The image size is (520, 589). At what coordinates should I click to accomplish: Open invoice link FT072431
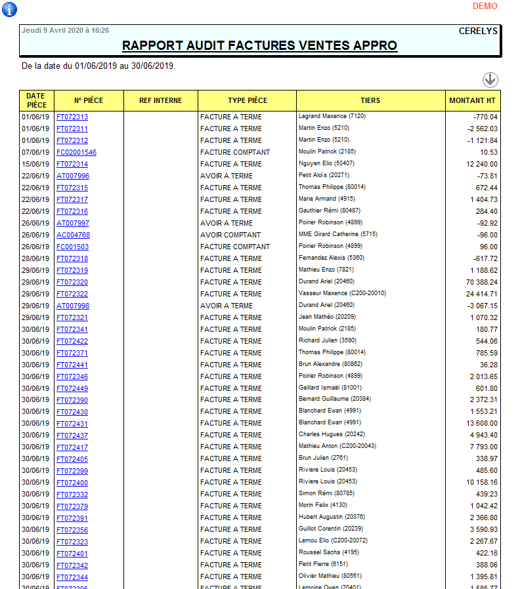coord(72,424)
